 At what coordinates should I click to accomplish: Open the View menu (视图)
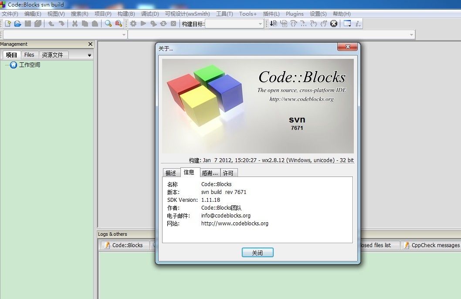click(56, 14)
